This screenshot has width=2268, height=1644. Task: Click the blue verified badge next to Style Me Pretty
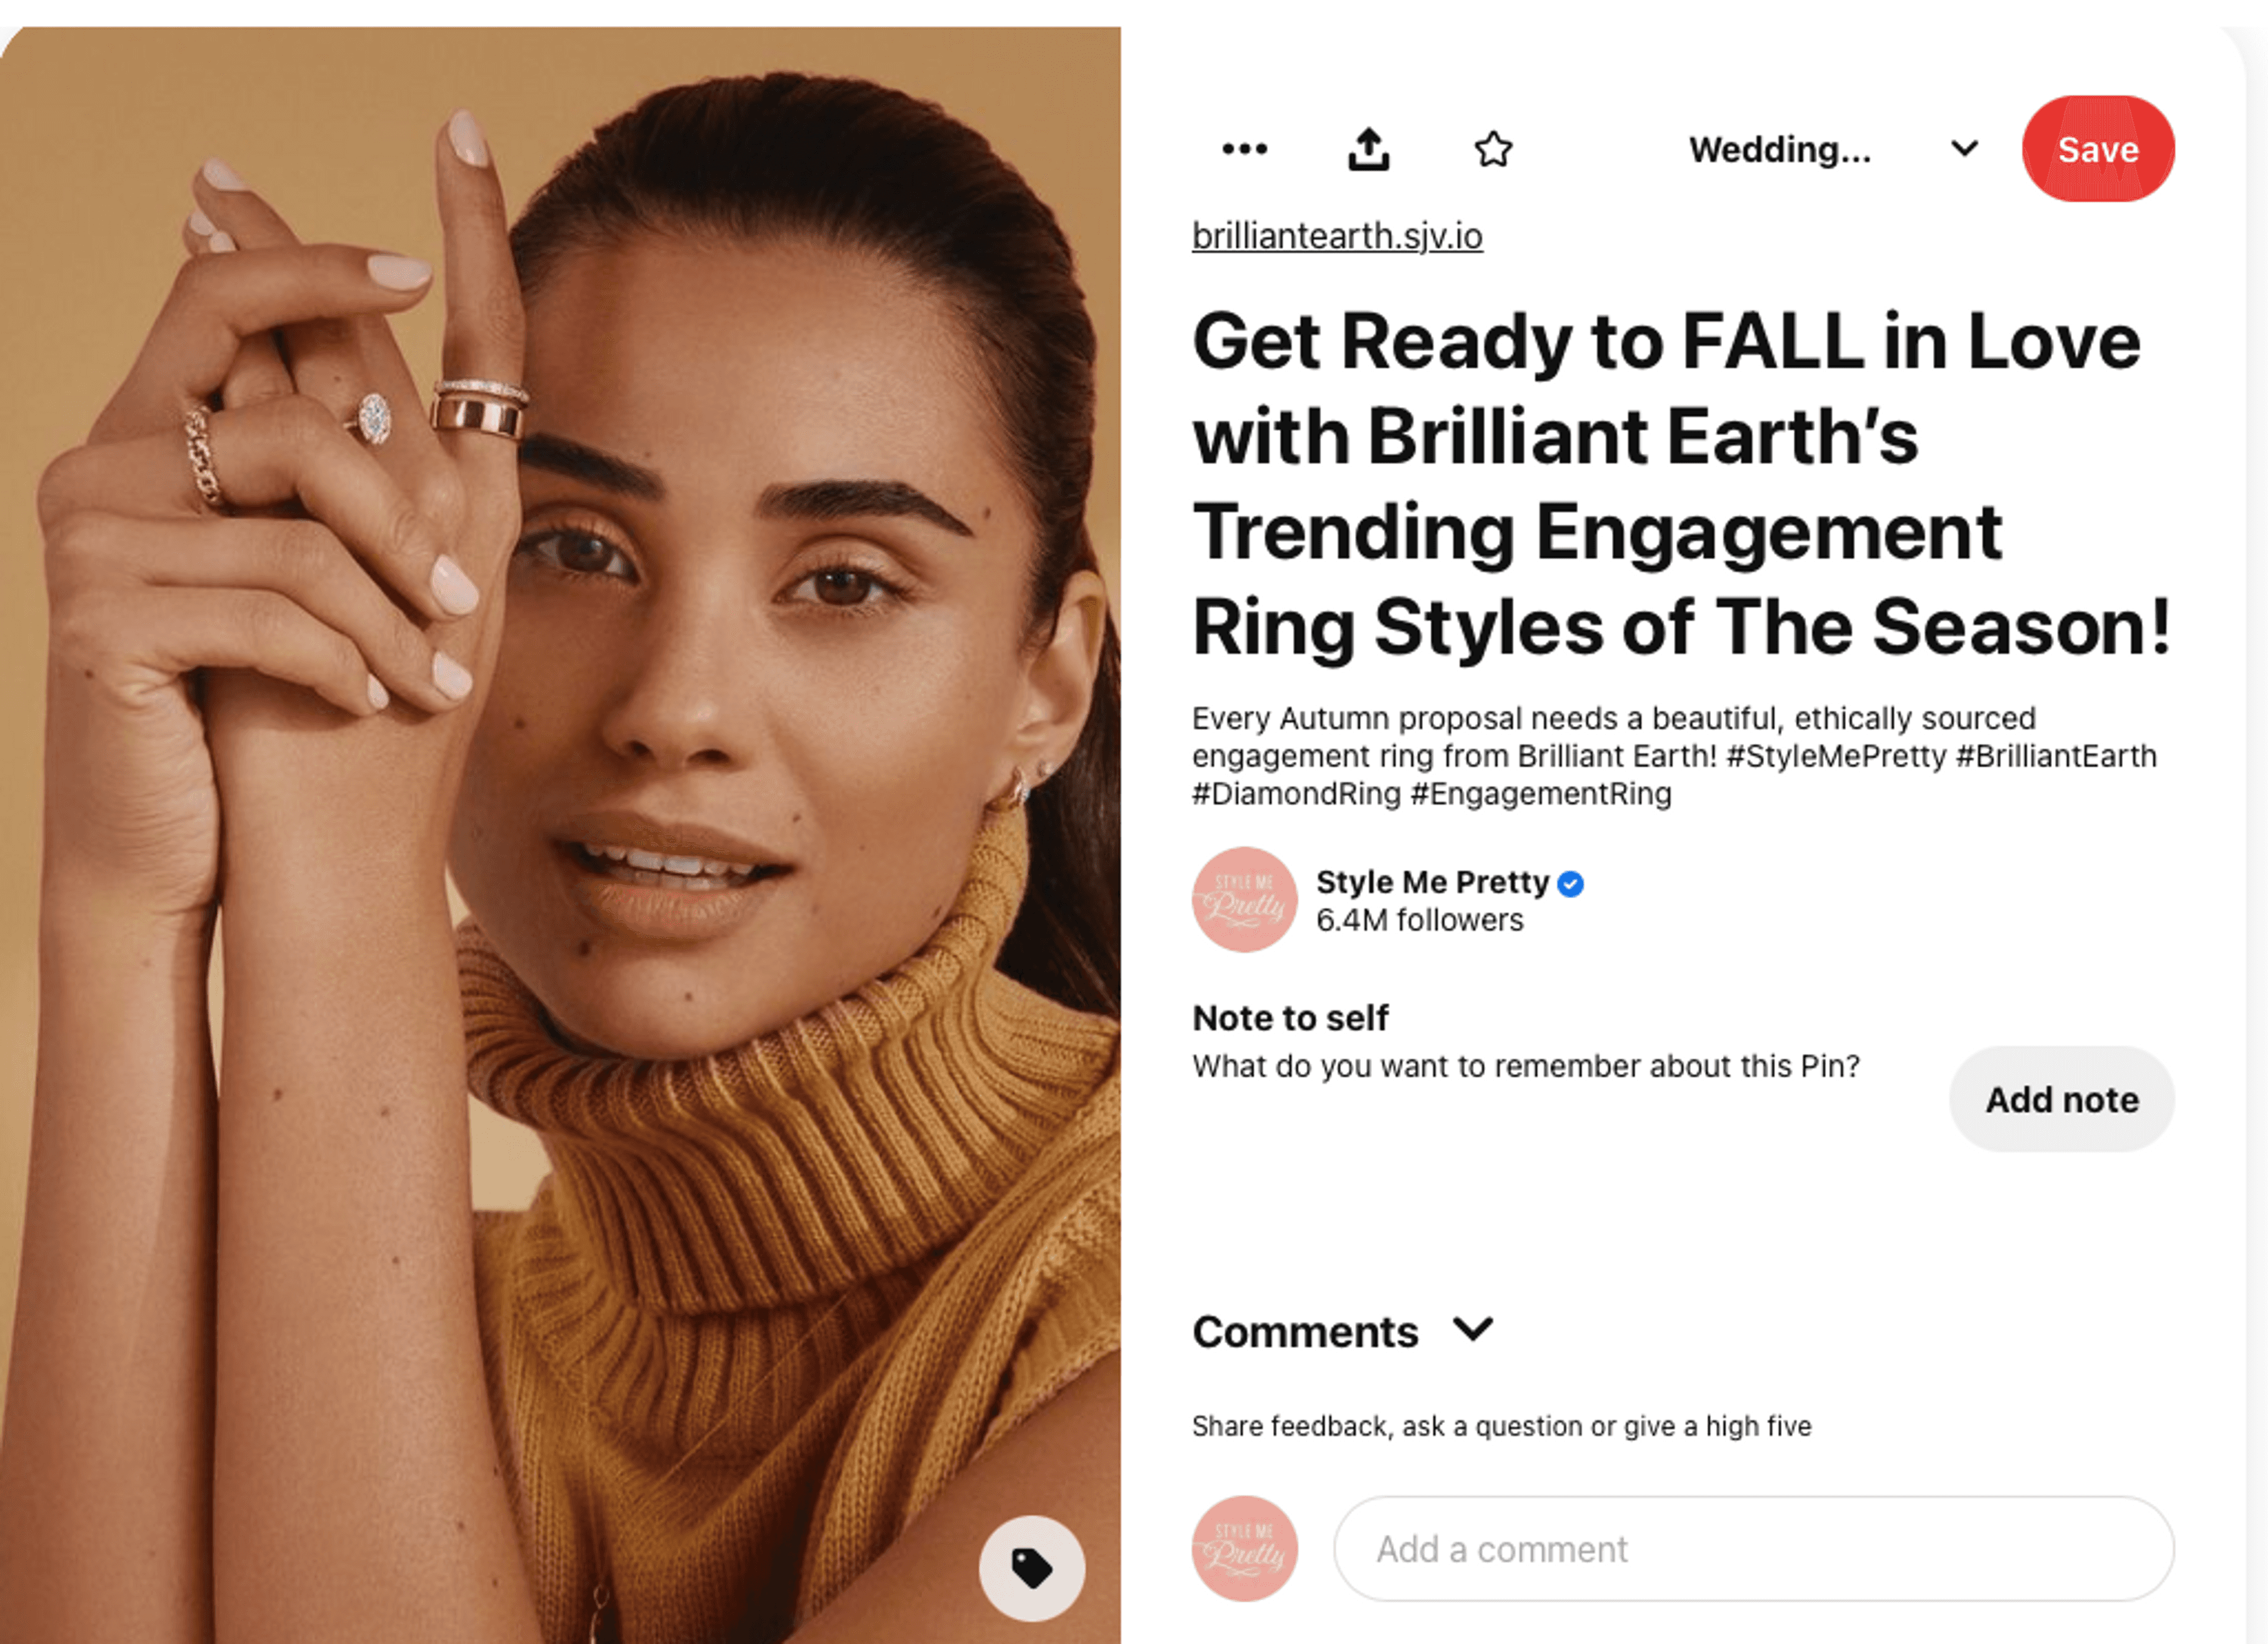click(x=1570, y=884)
